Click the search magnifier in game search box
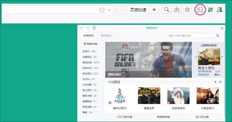The image size is (232, 122). pyautogui.click(x=218, y=36)
